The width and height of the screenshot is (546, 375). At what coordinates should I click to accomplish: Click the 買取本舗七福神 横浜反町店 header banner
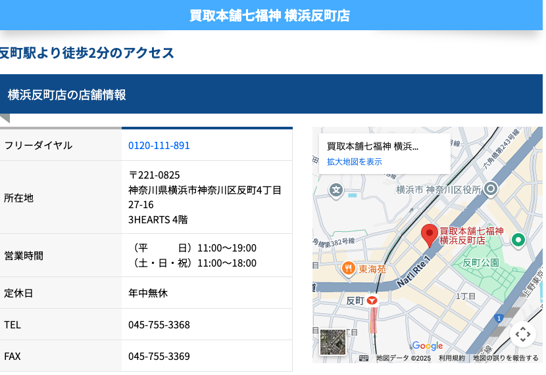(x=270, y=16)
